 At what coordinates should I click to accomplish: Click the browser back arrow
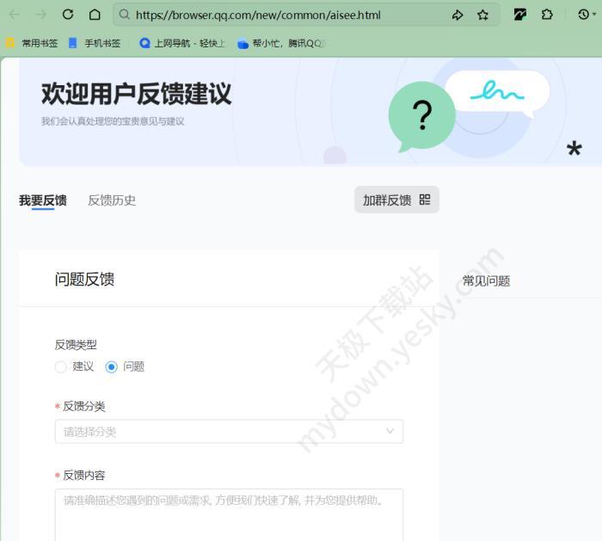click(x=14, y=15)
